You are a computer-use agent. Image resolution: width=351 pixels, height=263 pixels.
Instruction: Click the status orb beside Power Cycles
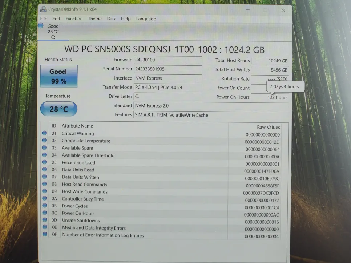pos(44,206)
